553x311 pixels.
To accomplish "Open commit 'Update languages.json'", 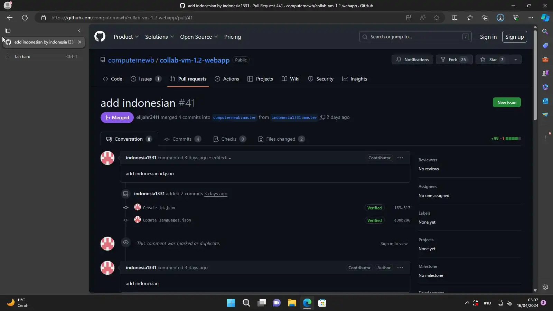I will [x=167, y=220].
